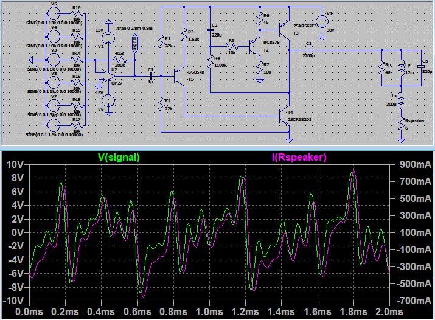Select resistor R17 symbol
Viewport: 435px width, 320px height.
coord(77,125)
